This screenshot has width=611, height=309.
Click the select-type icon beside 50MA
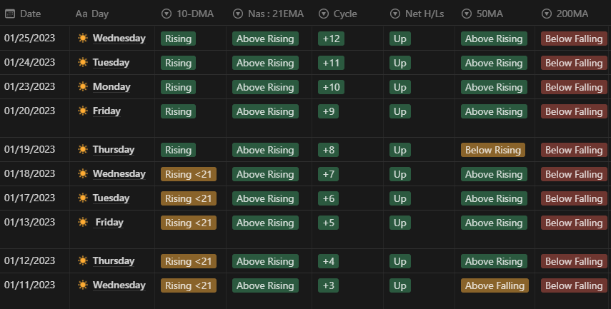click(x=467, y=14)
